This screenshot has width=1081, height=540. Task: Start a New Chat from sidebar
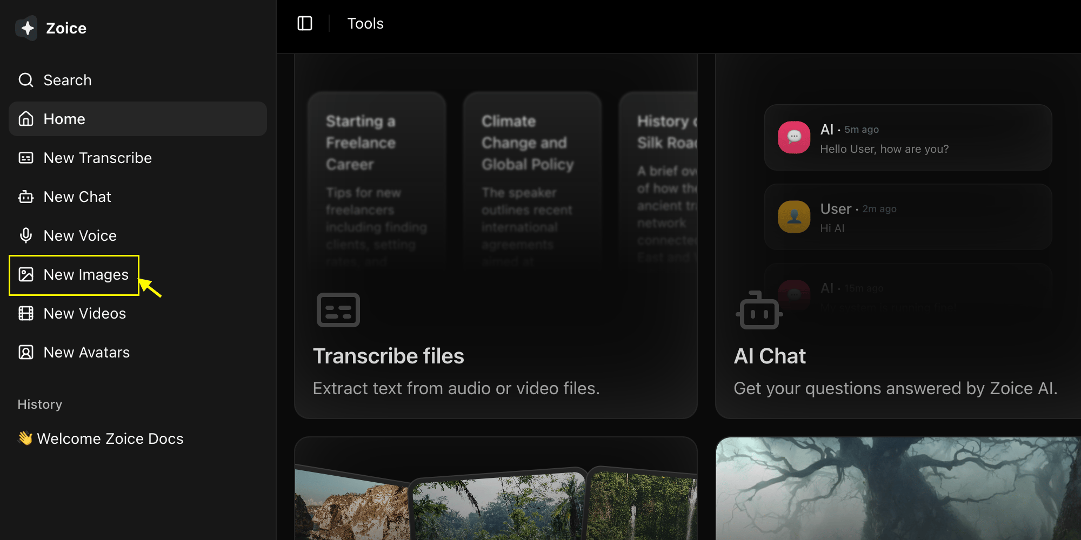click(x=138, y=197)
